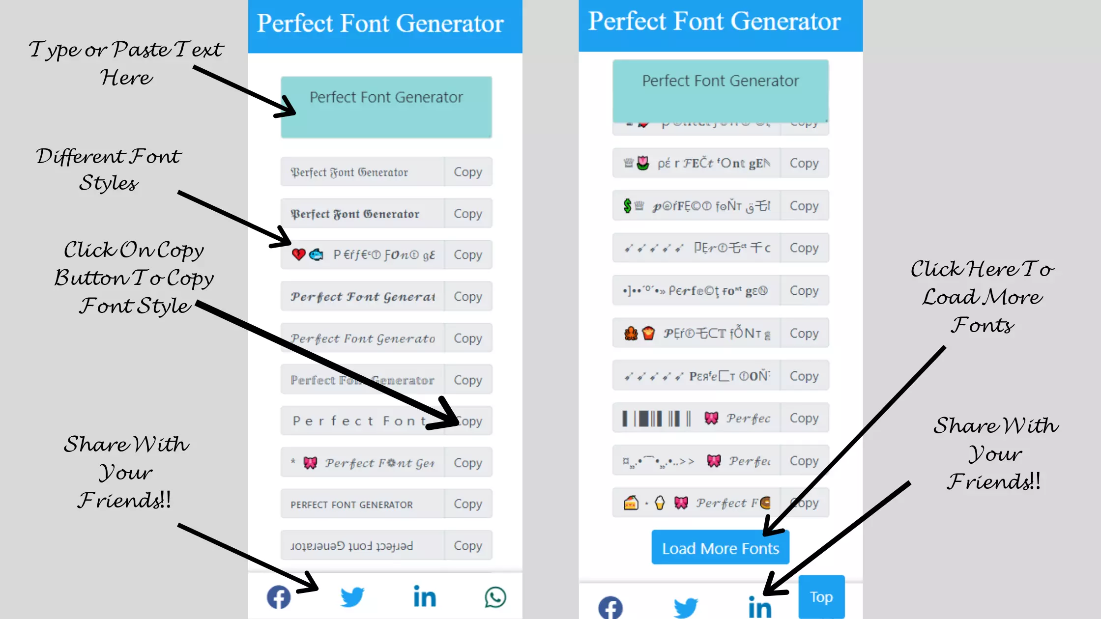Image resolution: width=1101 pixels, height=619 pixels.
Task: Copy the reversed mirrored font style
Action: 467,546
